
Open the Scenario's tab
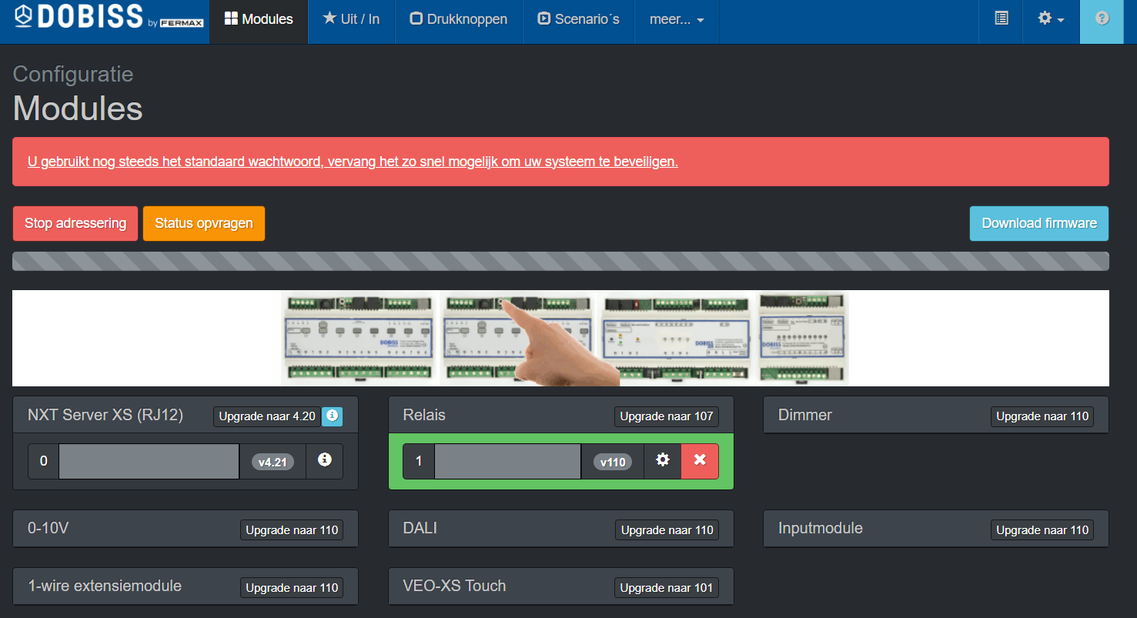578,19
